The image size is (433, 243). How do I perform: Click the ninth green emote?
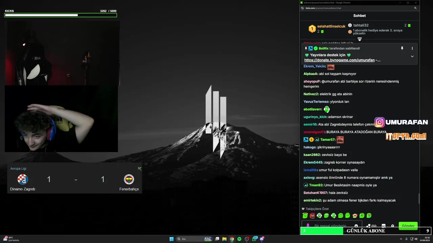[362, 215]
